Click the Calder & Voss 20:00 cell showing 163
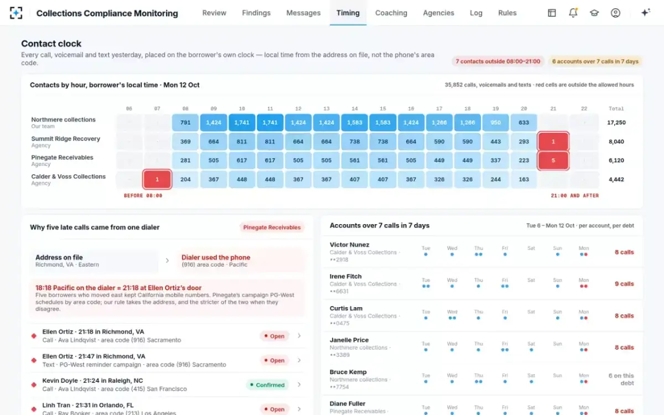The height and width of the screenshot is (415, 664). pos(524,179)
